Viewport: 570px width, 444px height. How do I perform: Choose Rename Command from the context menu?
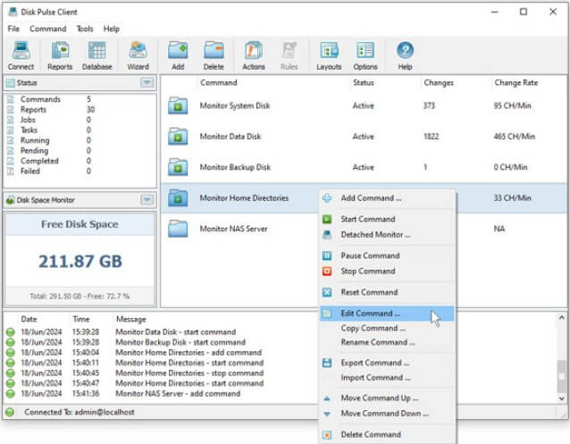point(387,342)
